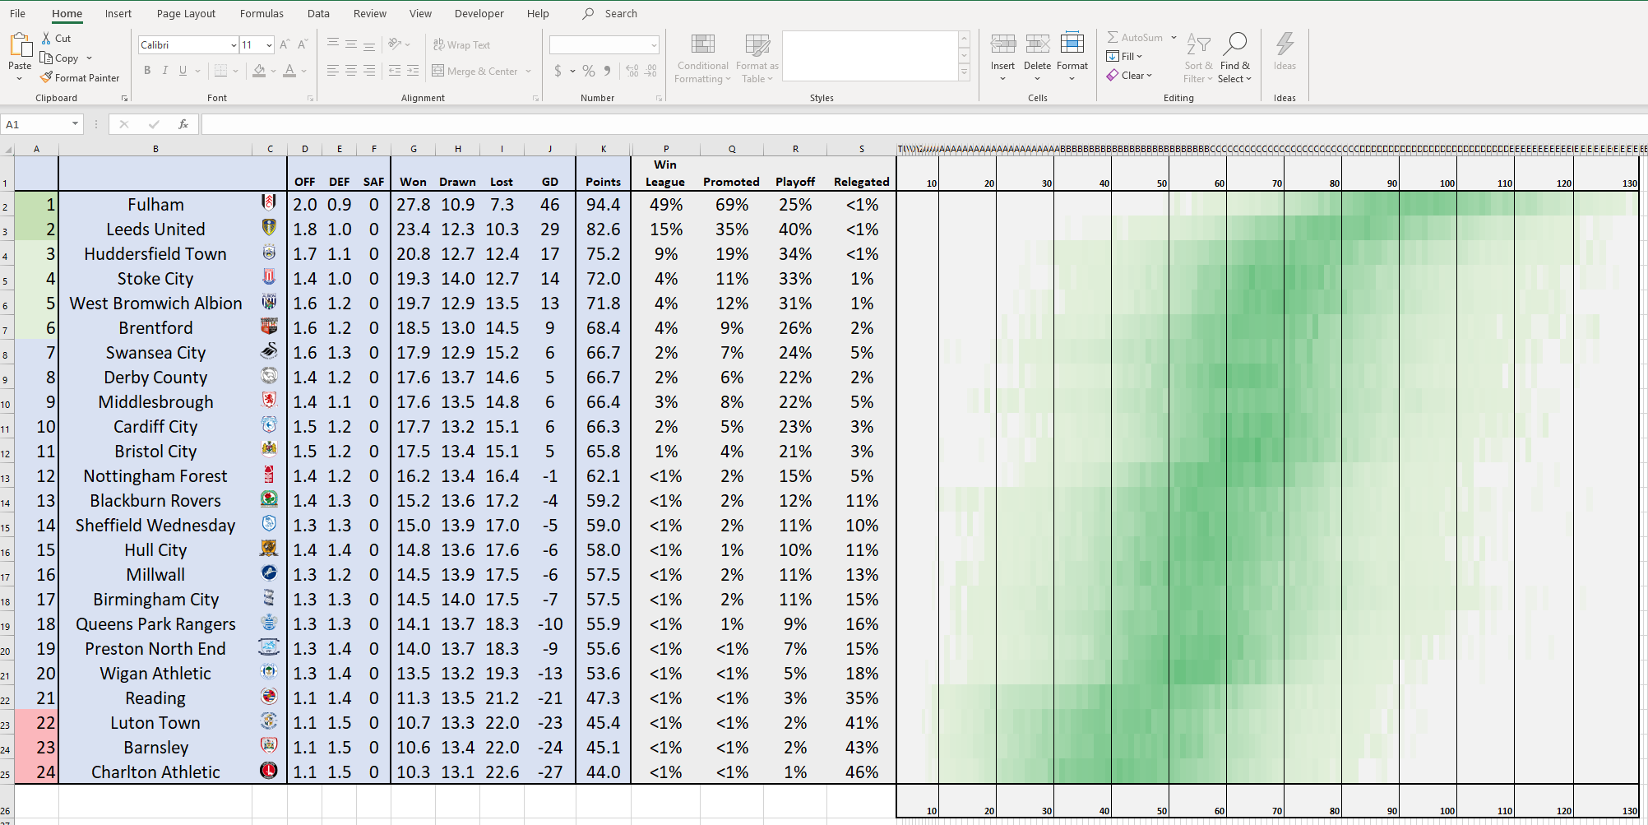The image size is (1648, 825).
Task: Click the Sort & Filter button
Action: pos(1198,58)
